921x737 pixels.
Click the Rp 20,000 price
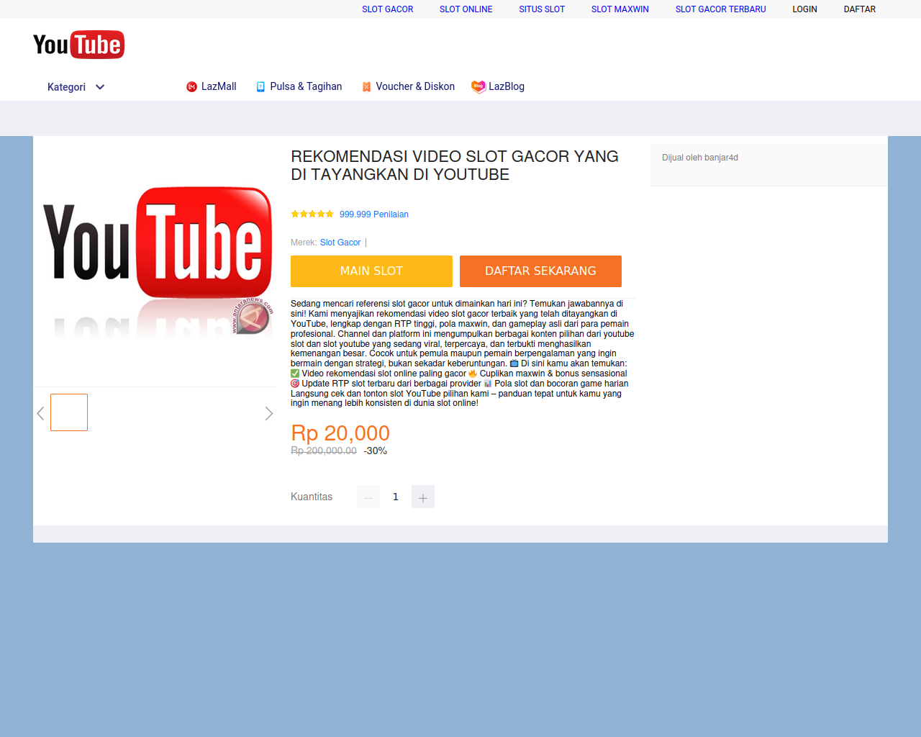[x=340, y=433]
